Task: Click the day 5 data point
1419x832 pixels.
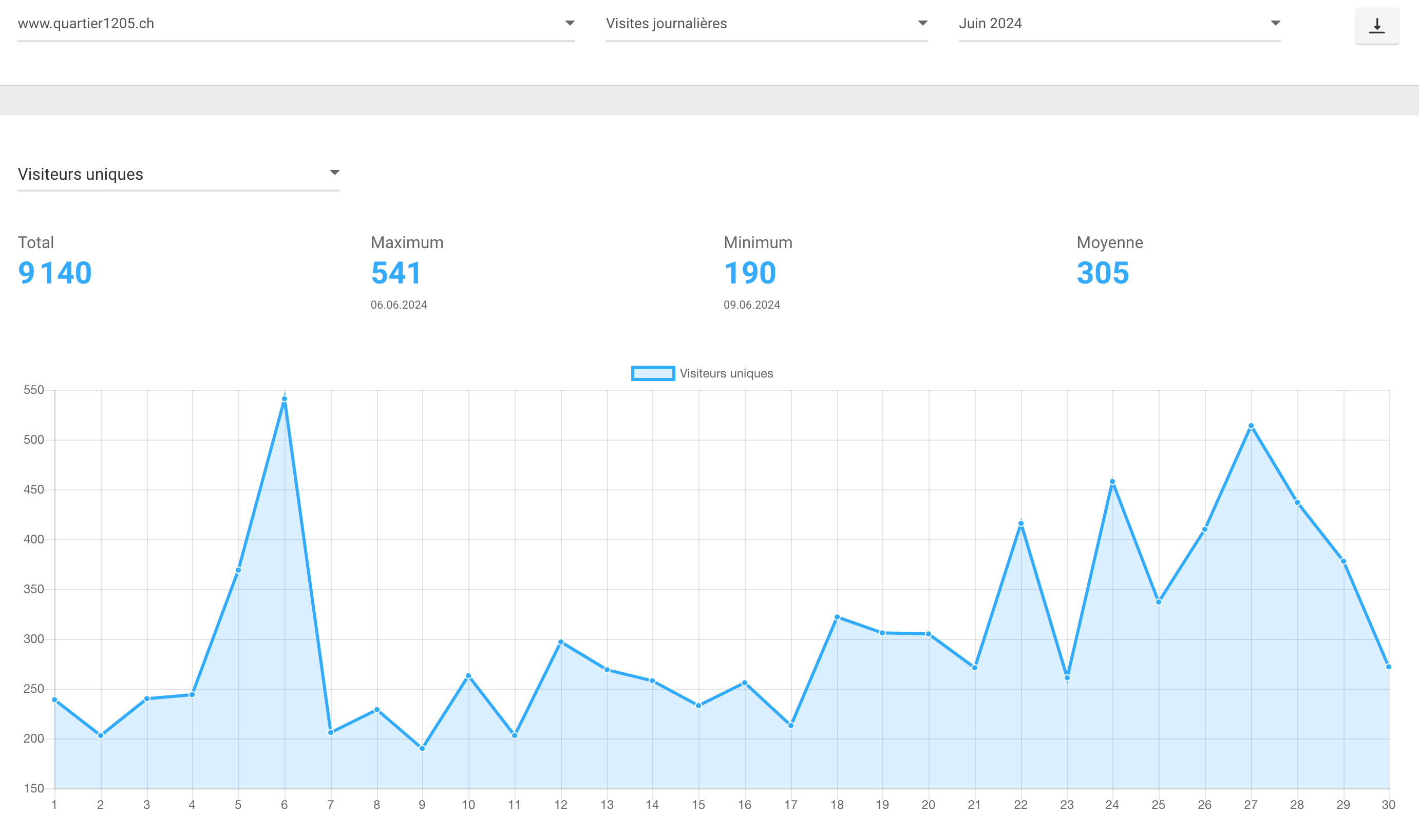Action: click(238, 570)
